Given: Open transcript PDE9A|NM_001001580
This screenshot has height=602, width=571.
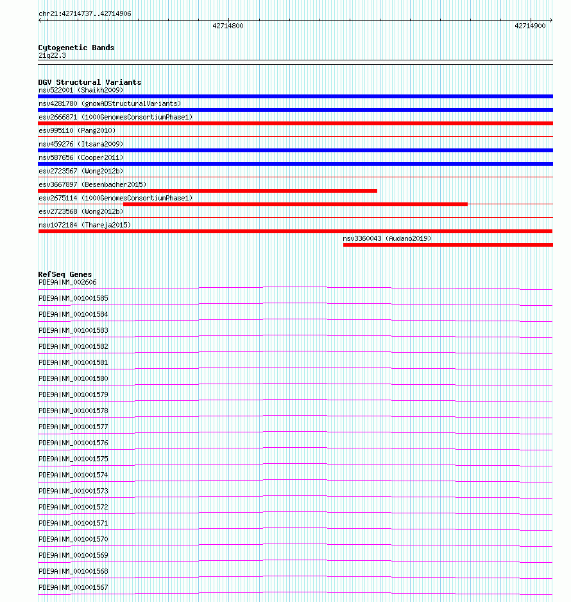Looking at the screenshot, I should (x=73, y=378).
